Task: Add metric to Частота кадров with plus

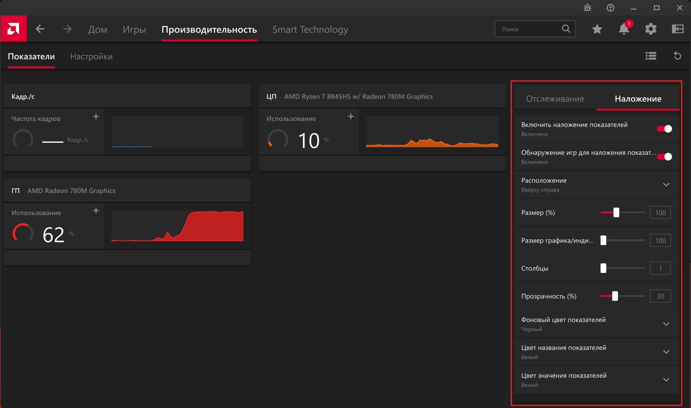Action: [96, 116]
